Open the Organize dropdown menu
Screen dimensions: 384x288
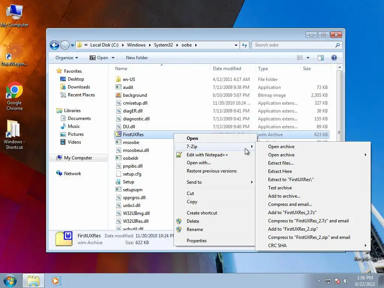pyautogui.click(x=67, y=58)
